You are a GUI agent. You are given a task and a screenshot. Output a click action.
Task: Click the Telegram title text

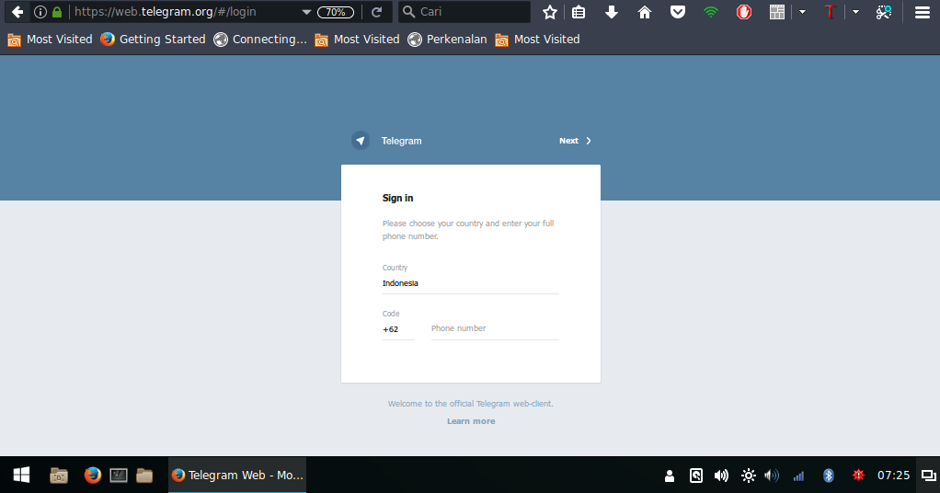pyautogui.click(x=402, y=141)
